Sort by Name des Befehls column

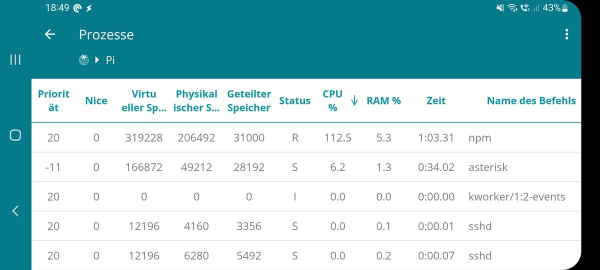531,100
